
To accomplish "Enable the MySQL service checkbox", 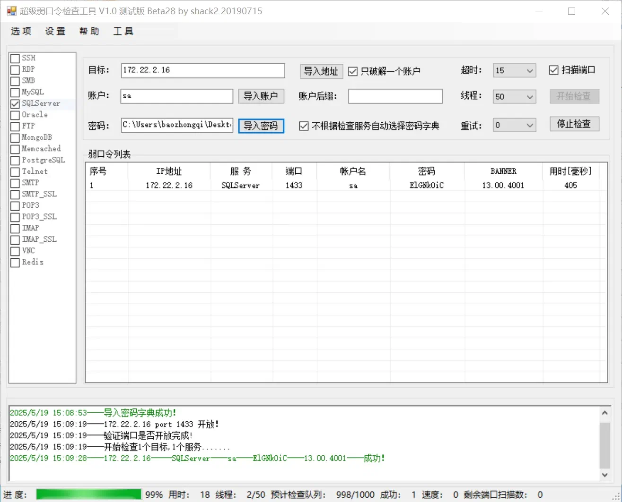I will [15, 92].
